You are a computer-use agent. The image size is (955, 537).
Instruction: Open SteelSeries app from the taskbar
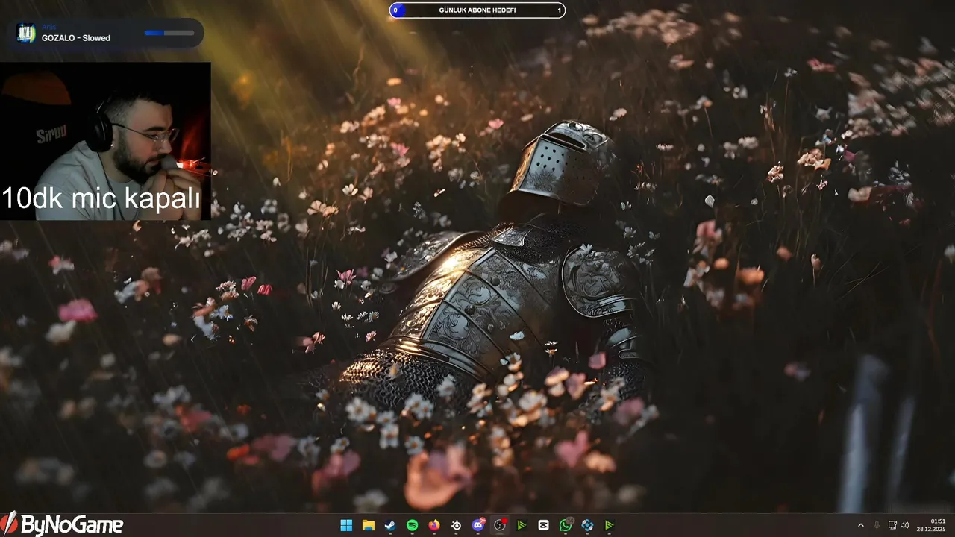pos(456,525)
